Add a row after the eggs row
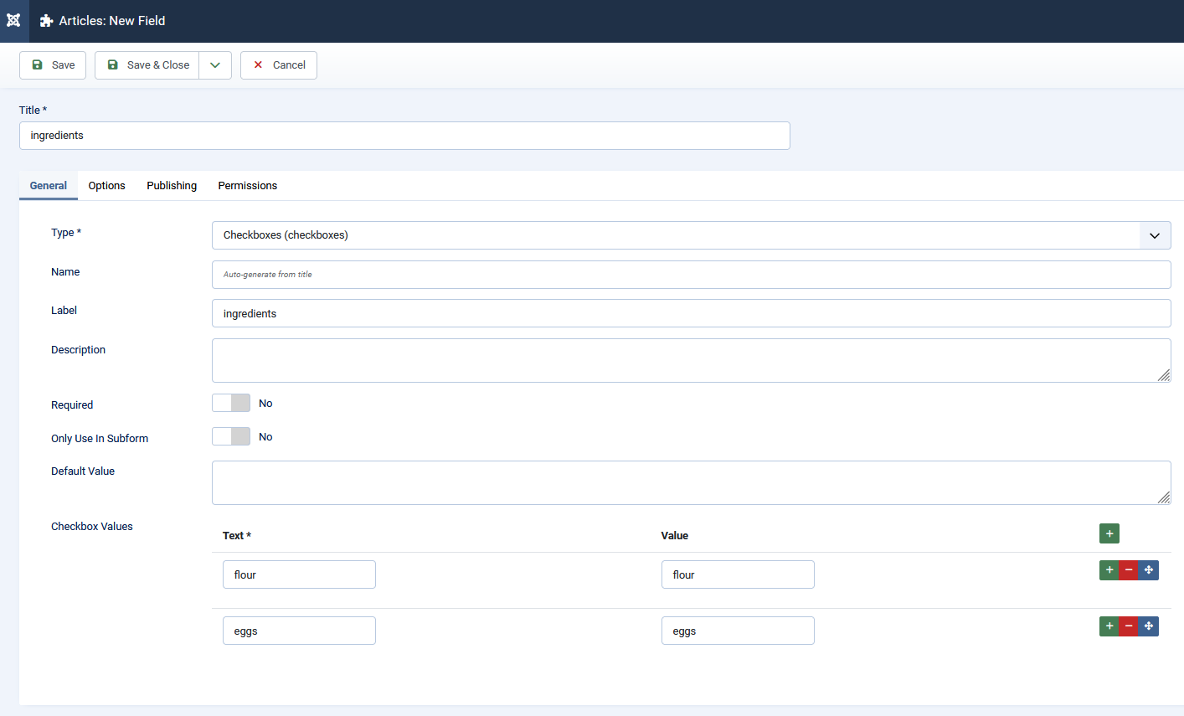The height and width of the screenshot is (716, 1184). point(1109,626)
